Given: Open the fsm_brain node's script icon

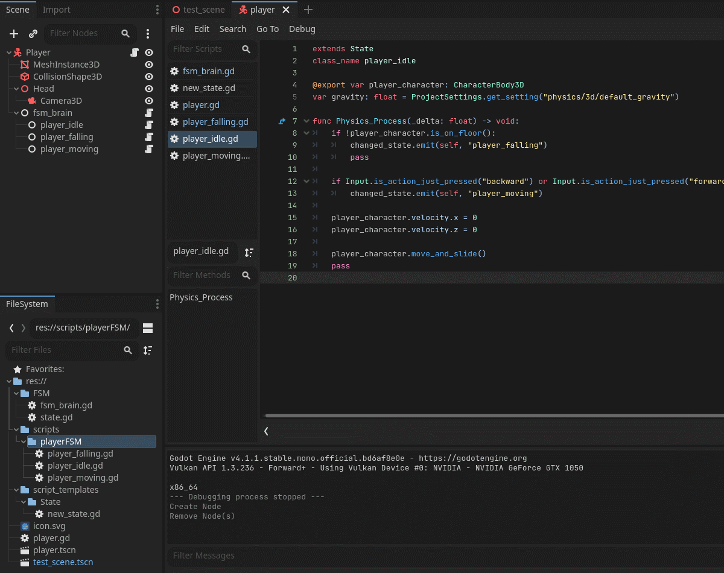Looking at the screenshot, I should coord(149,113).
